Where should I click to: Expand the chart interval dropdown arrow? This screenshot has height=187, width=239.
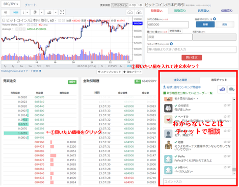pyautogui.click(x=27, y=12)
